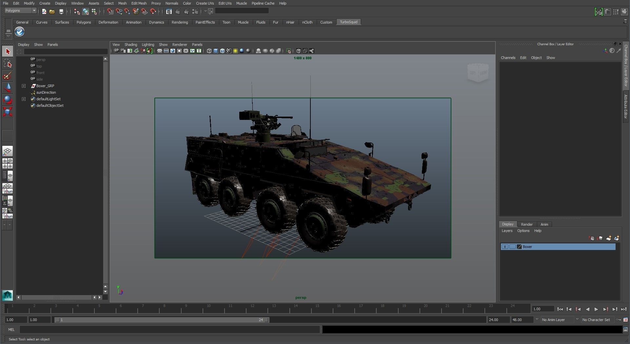
Task: Activate the Scale tool cube icon
Action: pyautogui.click(x=8, y=112)
